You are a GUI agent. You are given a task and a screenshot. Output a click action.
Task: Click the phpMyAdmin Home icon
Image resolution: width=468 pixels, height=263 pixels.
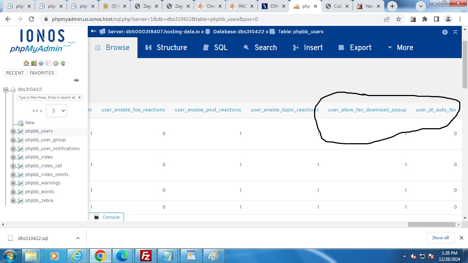[x=26, y=63]
